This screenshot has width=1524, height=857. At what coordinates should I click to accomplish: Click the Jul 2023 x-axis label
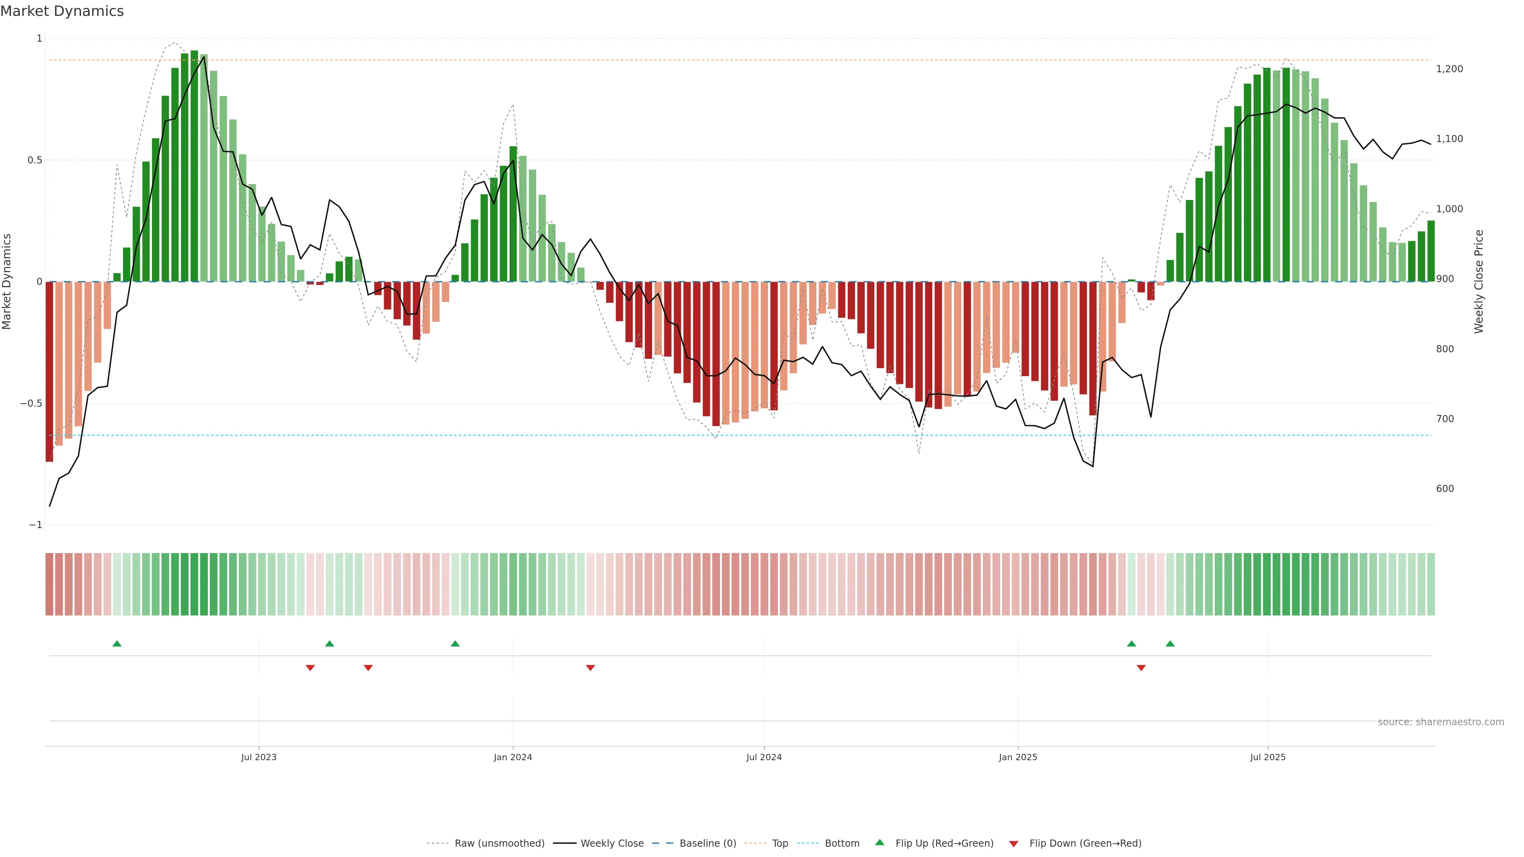tap(258, 757)
